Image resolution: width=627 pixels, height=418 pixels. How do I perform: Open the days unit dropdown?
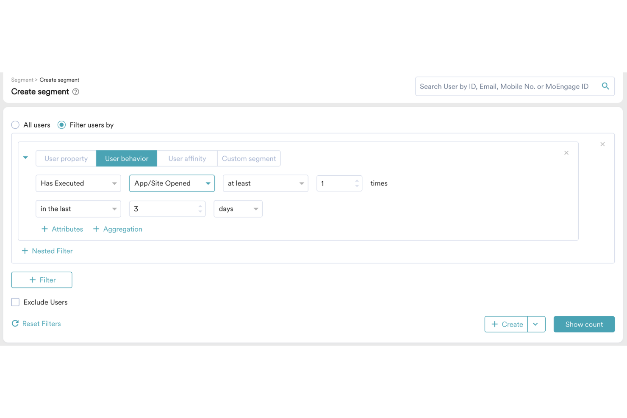(x=238, y=209)
